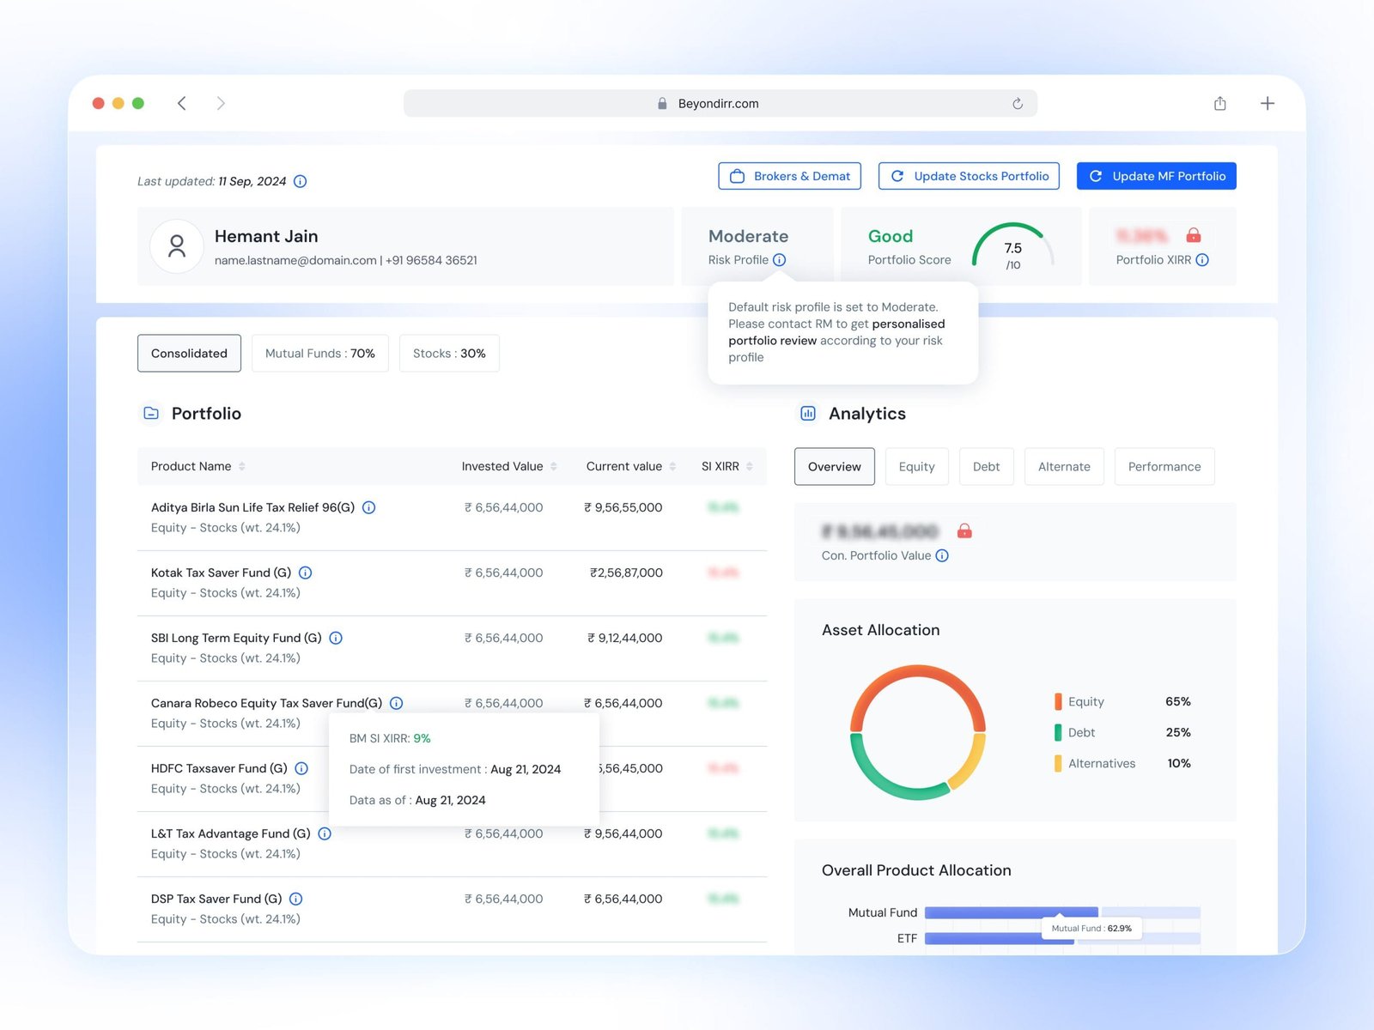The width and height of the screenshot is (1374, 1030).
Task: Sort the table by SI XIRR
Action: (750, 466)
